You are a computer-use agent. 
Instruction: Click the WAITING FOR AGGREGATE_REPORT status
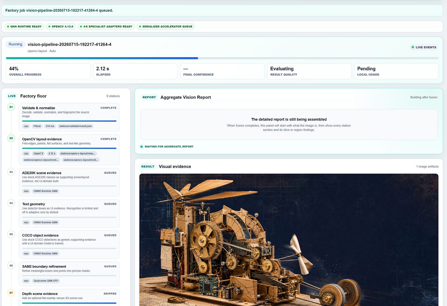point(167,147)
